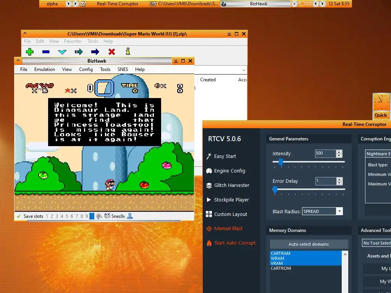
Task: Open the BizHawk Config menu
Action: (86, 69)
